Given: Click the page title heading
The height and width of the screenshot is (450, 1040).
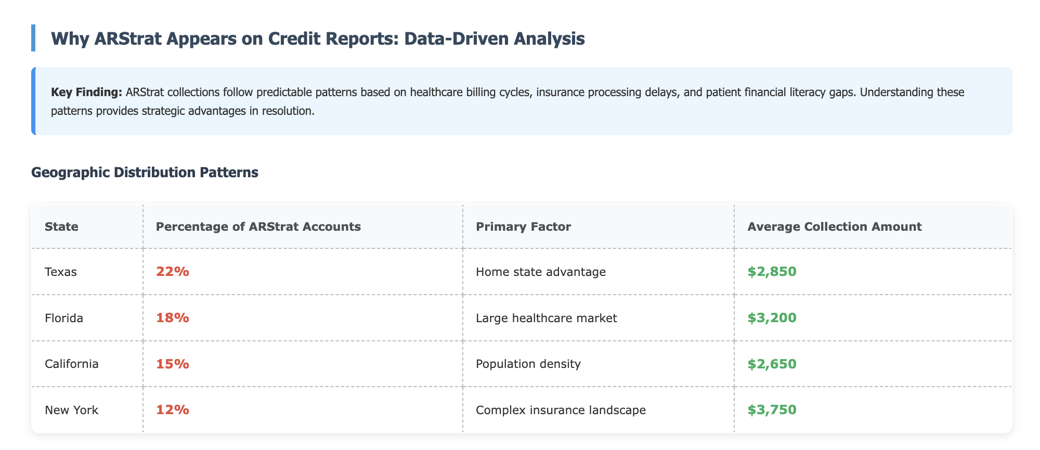Looking at the screenshot, I should point(318,38).
